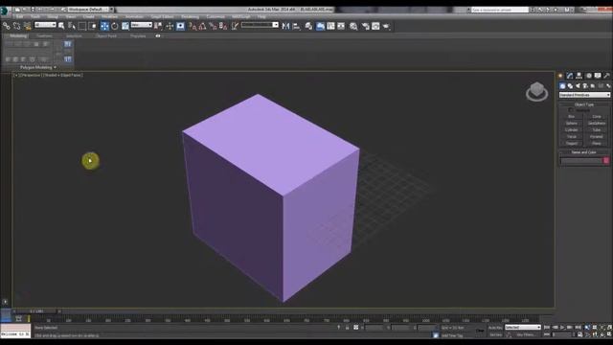Image resolution: width=613 pixels, height=345 pixels.
Task: Select the Shapes category in Create panel
Action: 570,86
